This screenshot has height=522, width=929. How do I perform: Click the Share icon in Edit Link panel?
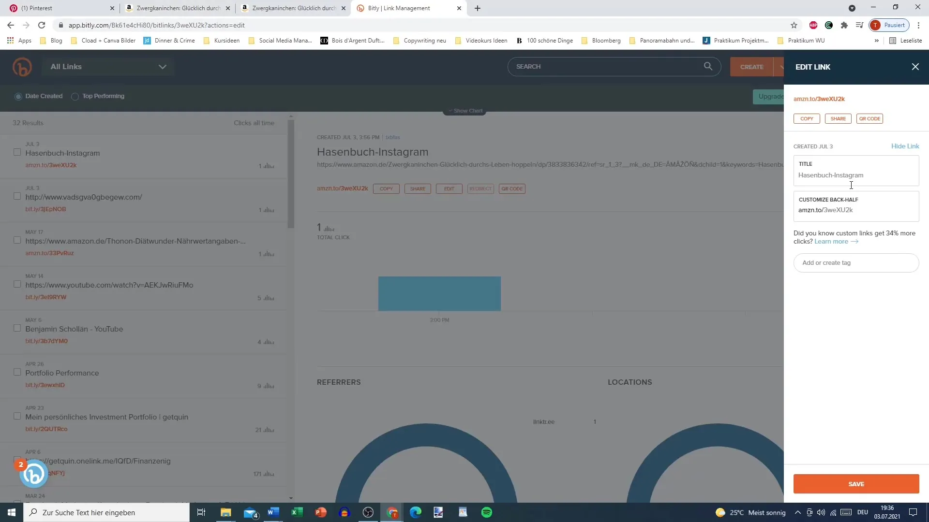(838, 118)
